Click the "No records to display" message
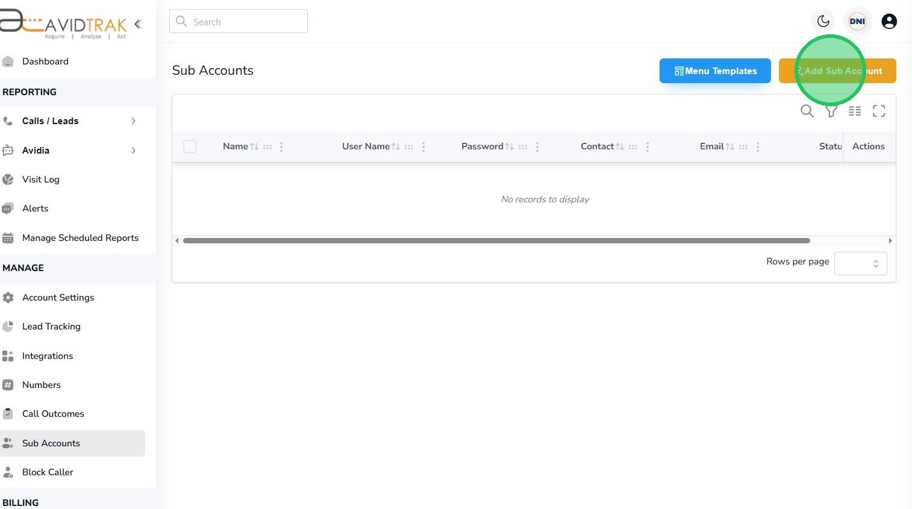This screenshot has height=509, width=912. 545,199
